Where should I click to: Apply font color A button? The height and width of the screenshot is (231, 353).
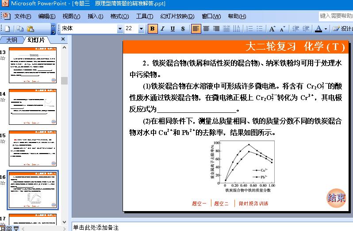318,29
